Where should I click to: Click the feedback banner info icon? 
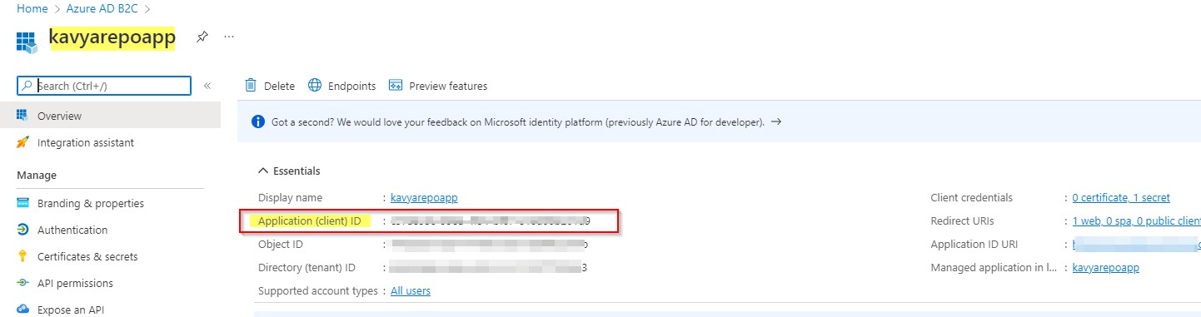click(257, 121)
